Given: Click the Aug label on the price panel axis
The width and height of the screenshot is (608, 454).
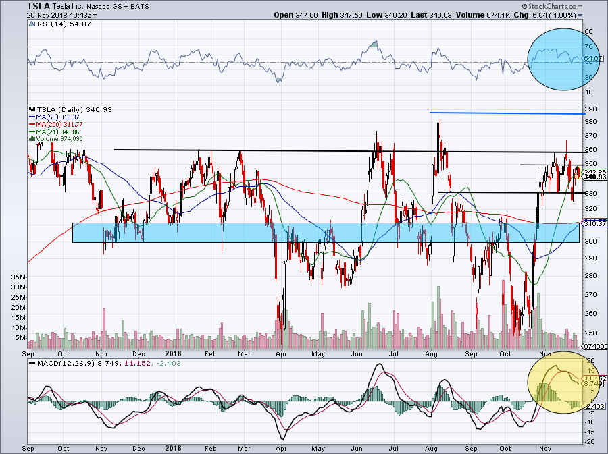Looking at the screenshot, I should point(431,354).
